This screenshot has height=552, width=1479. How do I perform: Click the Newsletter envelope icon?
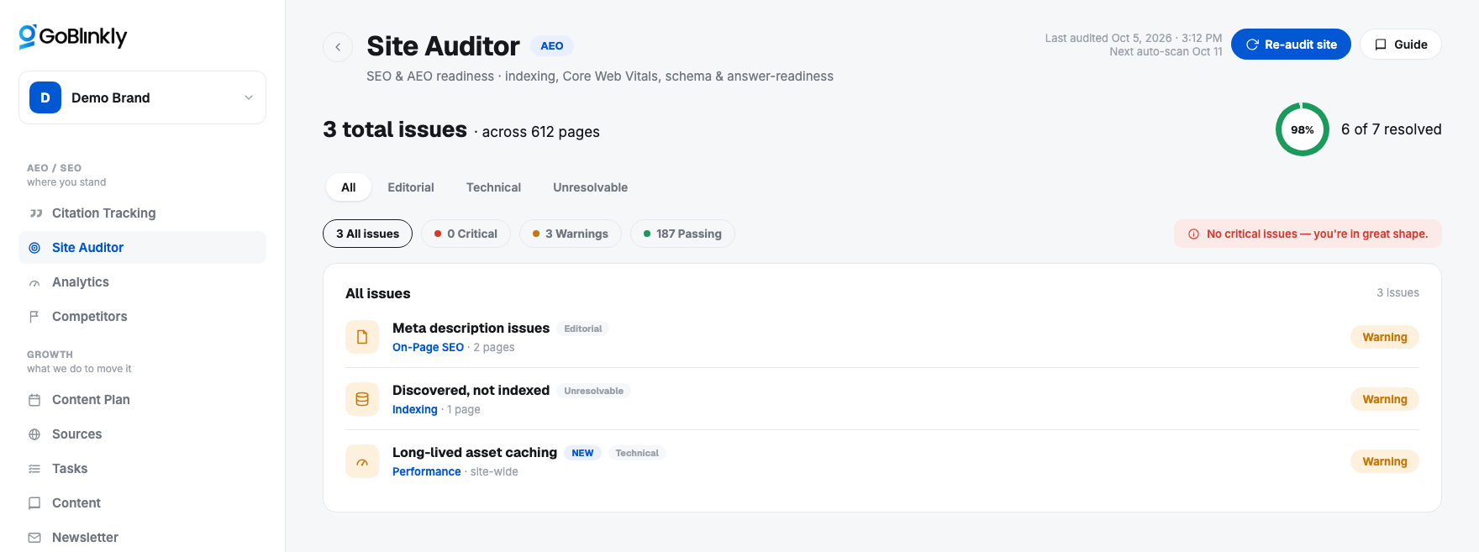[34, 538]
